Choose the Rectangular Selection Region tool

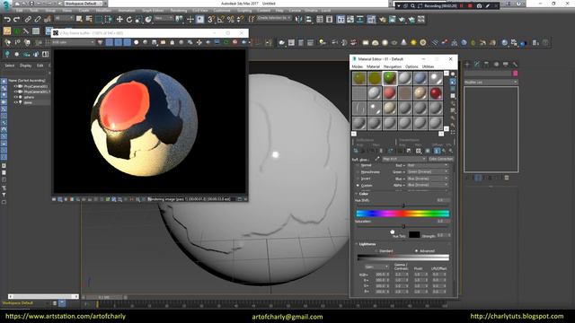(x=99, y=19)
